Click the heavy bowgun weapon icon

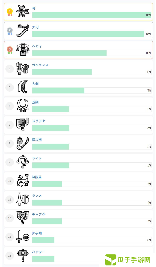pos(23,49)
